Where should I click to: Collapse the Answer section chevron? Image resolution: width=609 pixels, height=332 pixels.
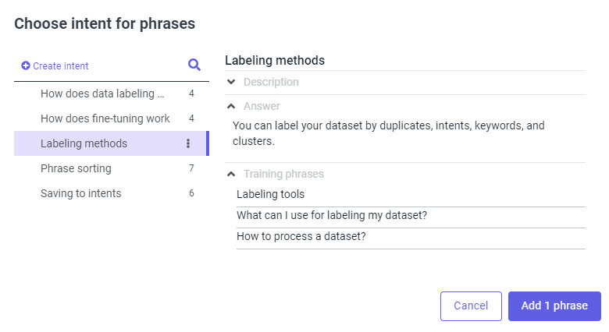click(x=231, y=106)
